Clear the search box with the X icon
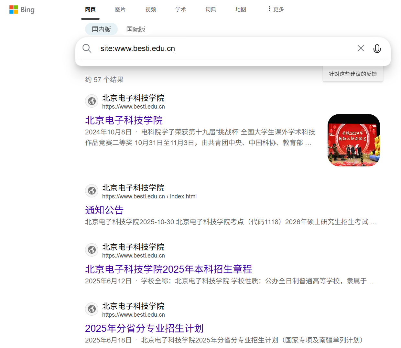The width and height of the screenshot is (401, 348). 361,48
